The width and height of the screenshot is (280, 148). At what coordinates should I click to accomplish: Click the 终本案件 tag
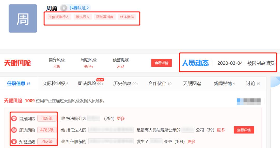(x=127, y=17)
